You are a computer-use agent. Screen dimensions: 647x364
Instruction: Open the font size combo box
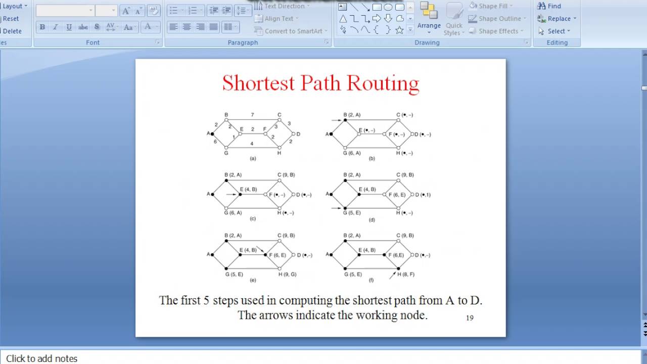tap(107, 11)
